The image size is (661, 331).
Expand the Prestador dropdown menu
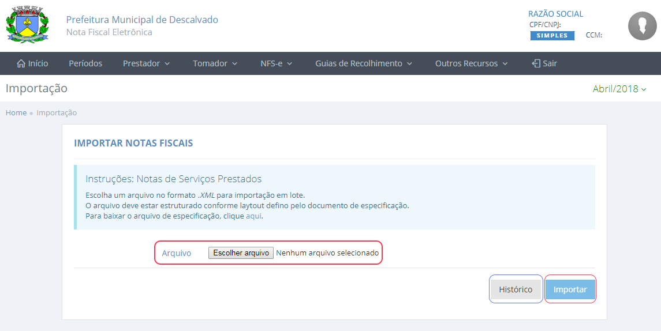click(x=146, y=63)
